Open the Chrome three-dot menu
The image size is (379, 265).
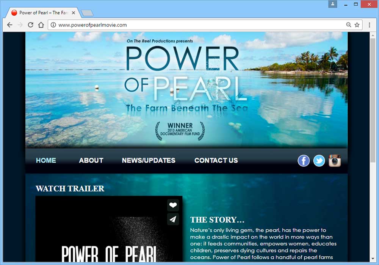point(369,25)
